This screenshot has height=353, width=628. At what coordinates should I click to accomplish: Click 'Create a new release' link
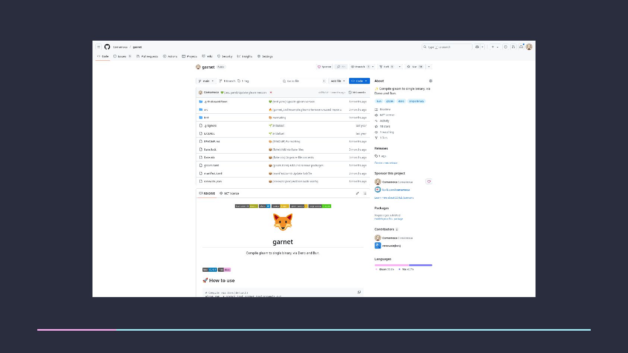coord(386,163)
